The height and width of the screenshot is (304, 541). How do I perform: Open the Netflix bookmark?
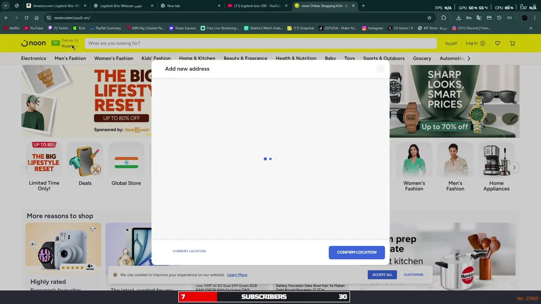[x=11, y=28]
